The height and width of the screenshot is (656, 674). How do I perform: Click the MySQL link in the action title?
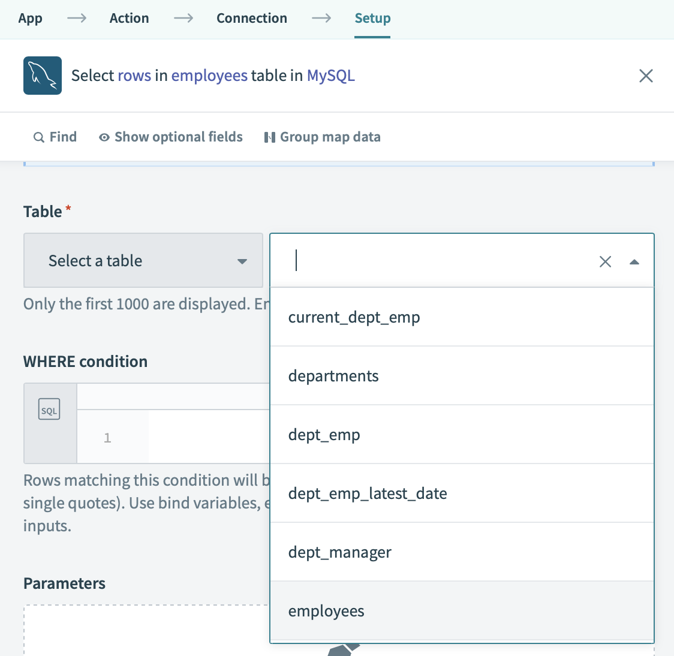[330, 76]
